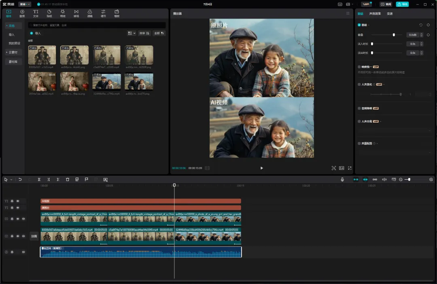Open the 贴纸 (Stickers) panel
437x284 pixels.
point(49,13)
